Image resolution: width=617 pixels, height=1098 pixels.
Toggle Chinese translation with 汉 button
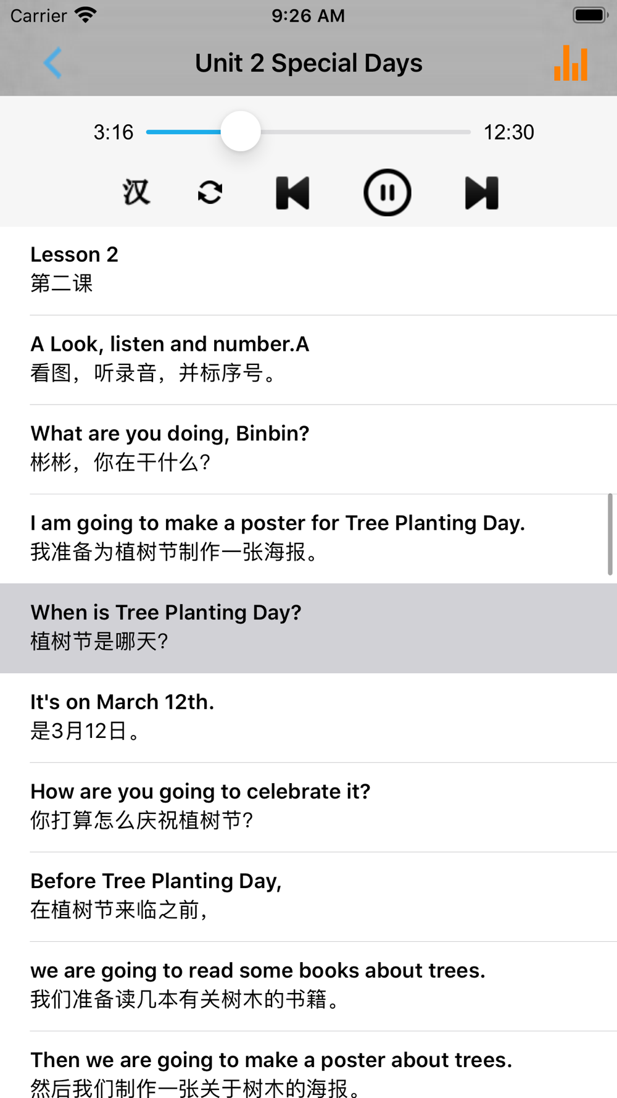click(x=136, y=193)
